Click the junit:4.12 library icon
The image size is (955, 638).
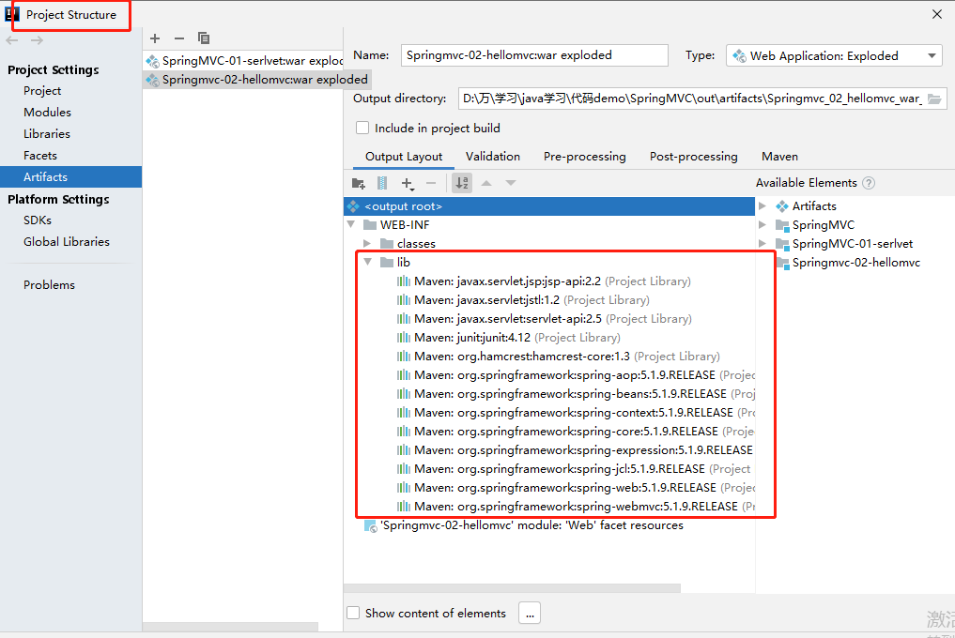403,337
